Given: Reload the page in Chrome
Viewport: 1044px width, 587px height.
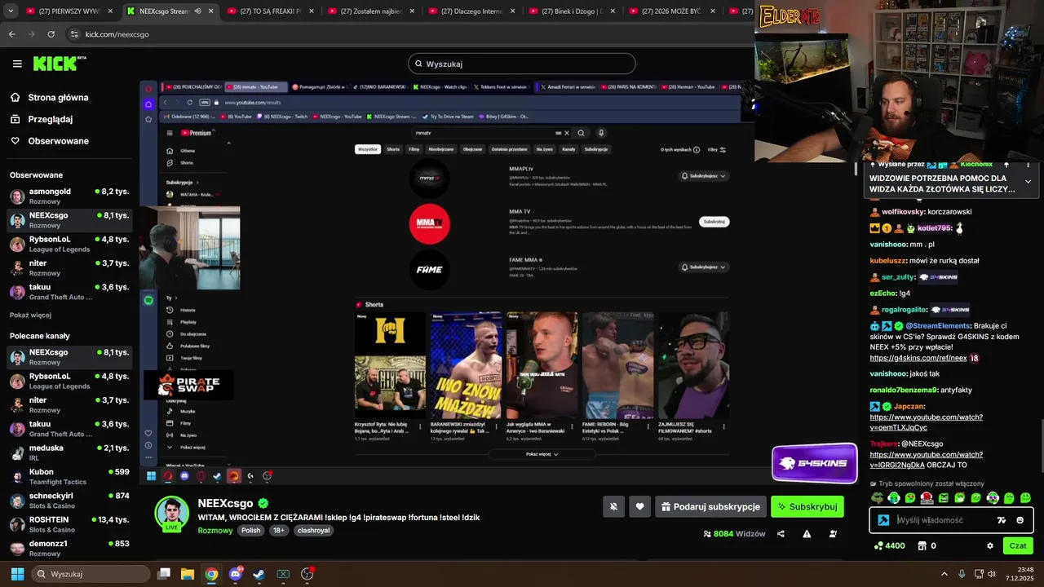Looking at the screenshot, I should pos(51,34).
